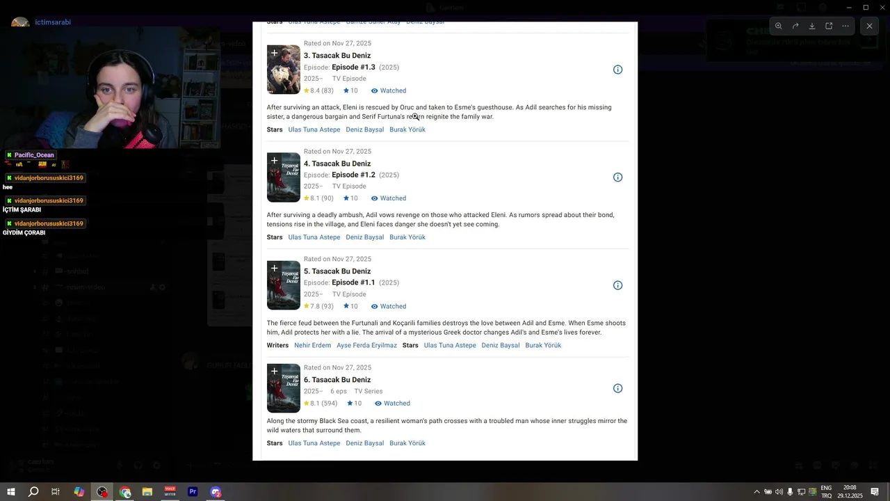Click the blue star 10 rating on TV Series
Image resolution: width=890 pixels, height=501 pixels.
354,404
